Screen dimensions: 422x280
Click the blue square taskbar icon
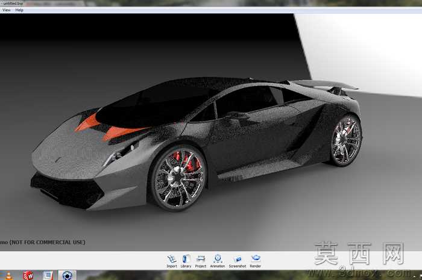tap(48, 276)
